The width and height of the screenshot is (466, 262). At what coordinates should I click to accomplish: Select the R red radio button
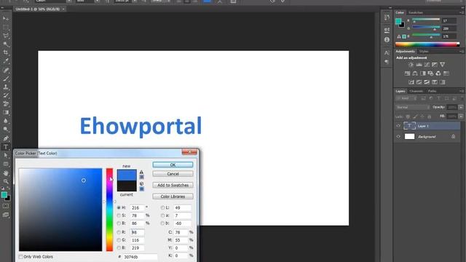point(119,232)
